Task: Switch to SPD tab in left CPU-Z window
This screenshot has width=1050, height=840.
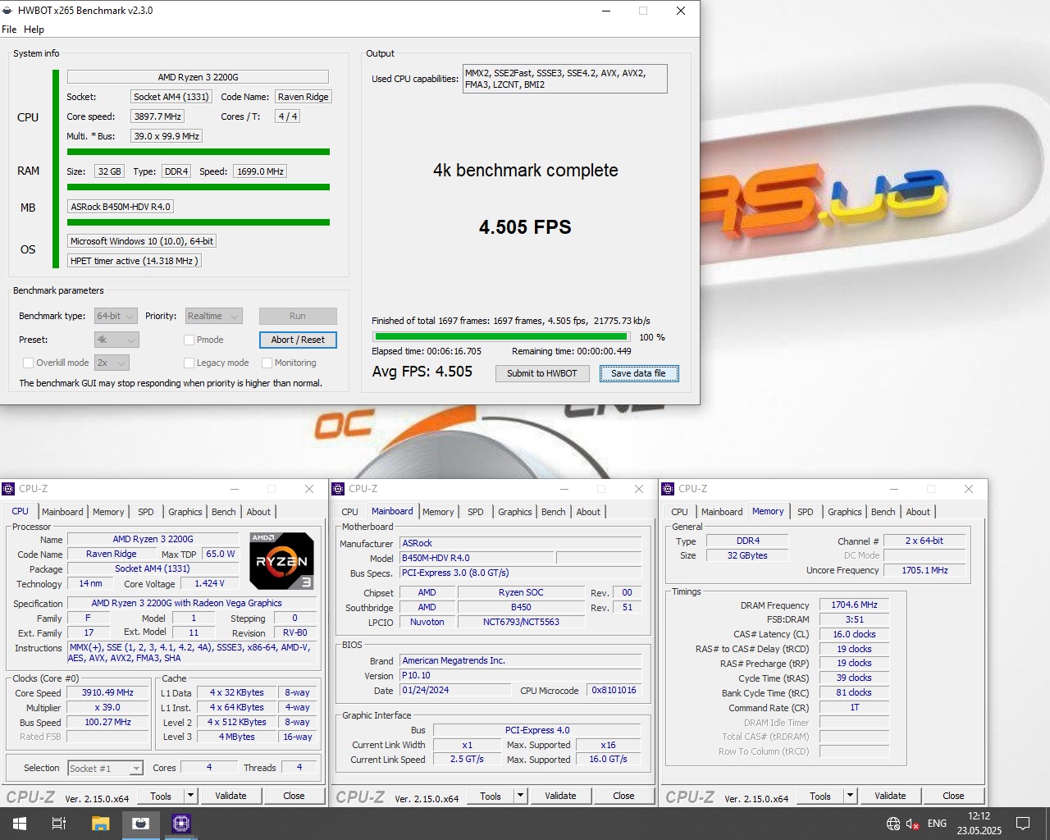Action: tap(146, 512)
